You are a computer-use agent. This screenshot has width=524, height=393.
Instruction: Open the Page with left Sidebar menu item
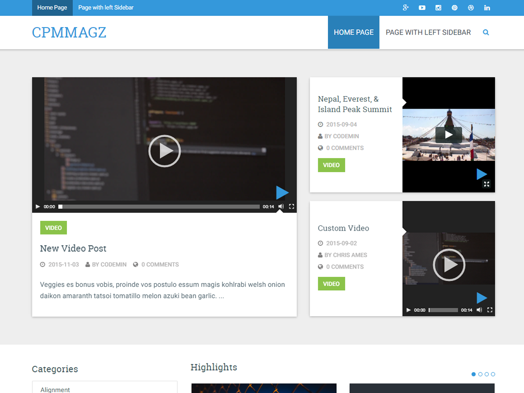(105, 7)
